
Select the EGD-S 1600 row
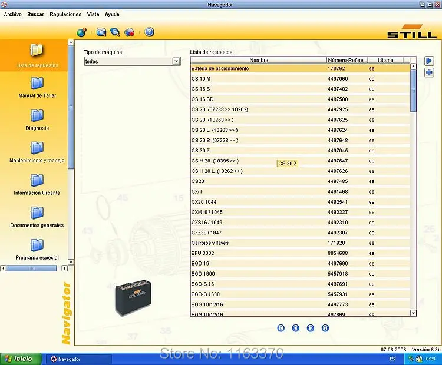[x=300, y=294]
